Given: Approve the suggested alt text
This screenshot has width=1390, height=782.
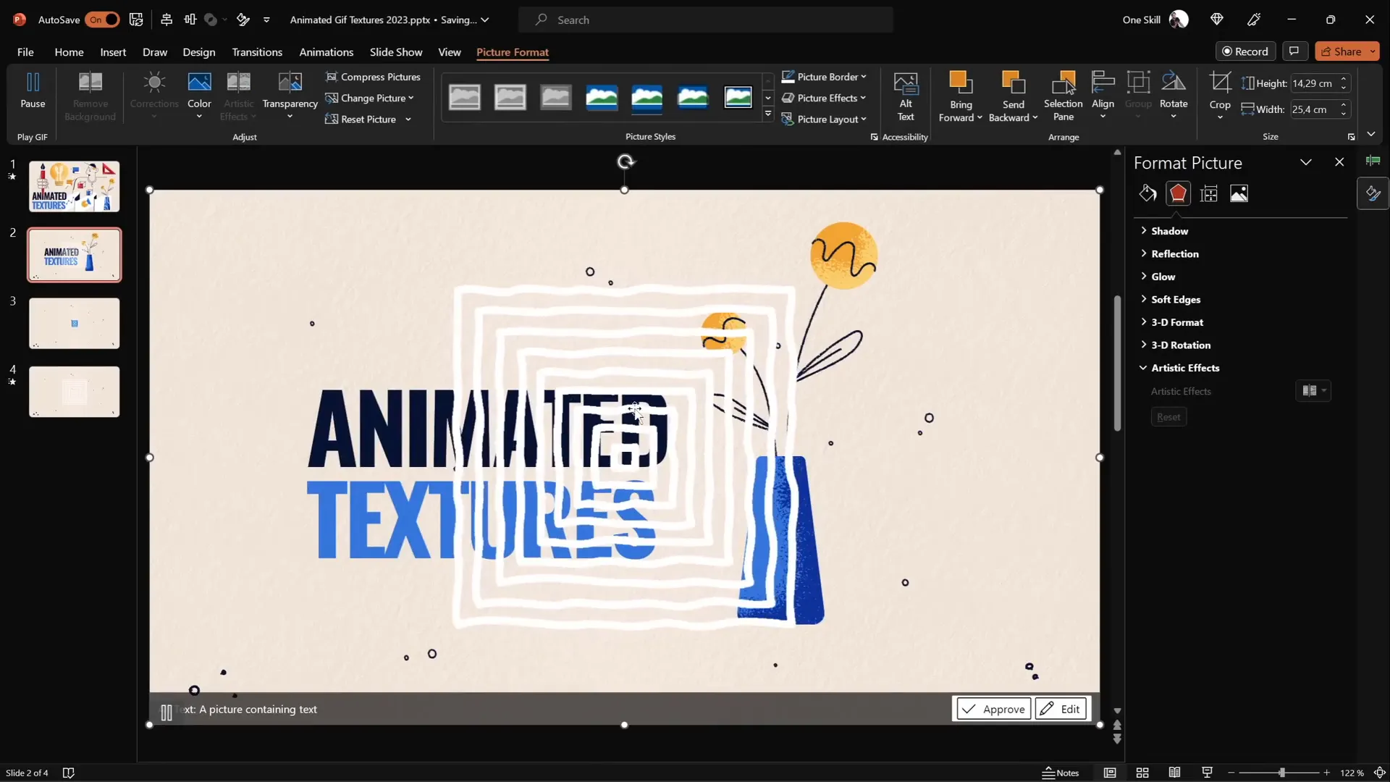Looking at the screenshot, I should 994,709.
